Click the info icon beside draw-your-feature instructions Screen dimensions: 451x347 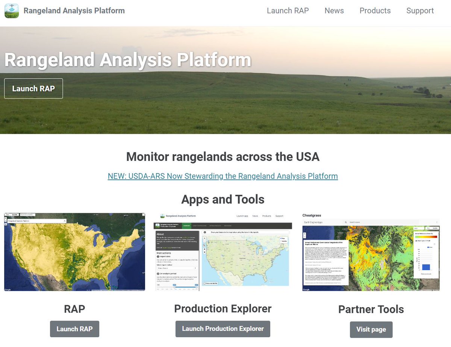[205, 232]
